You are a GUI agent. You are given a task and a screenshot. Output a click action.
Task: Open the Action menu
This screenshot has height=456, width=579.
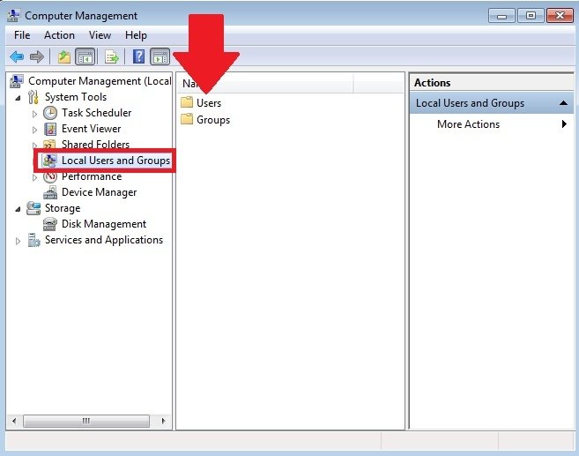[59, 35]
